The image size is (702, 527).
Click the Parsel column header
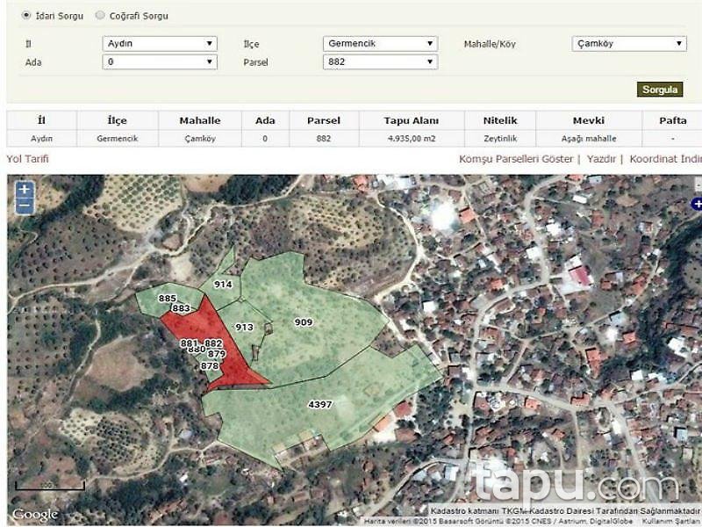324,120
